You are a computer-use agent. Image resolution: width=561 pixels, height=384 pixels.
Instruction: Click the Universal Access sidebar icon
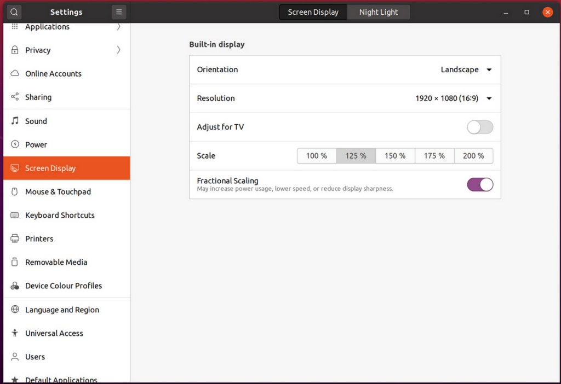14,333
